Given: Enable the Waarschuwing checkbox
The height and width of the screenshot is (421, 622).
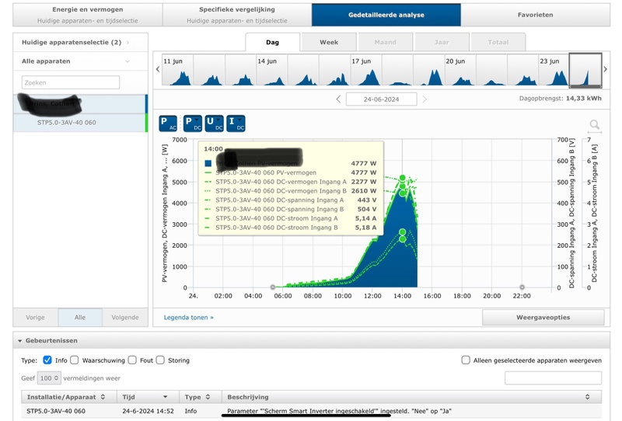Looking at the screenshot, I should pyautogui.click(x=74, y=360).
